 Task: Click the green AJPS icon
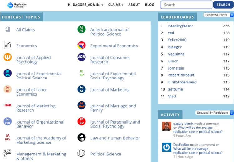(81, 29)
